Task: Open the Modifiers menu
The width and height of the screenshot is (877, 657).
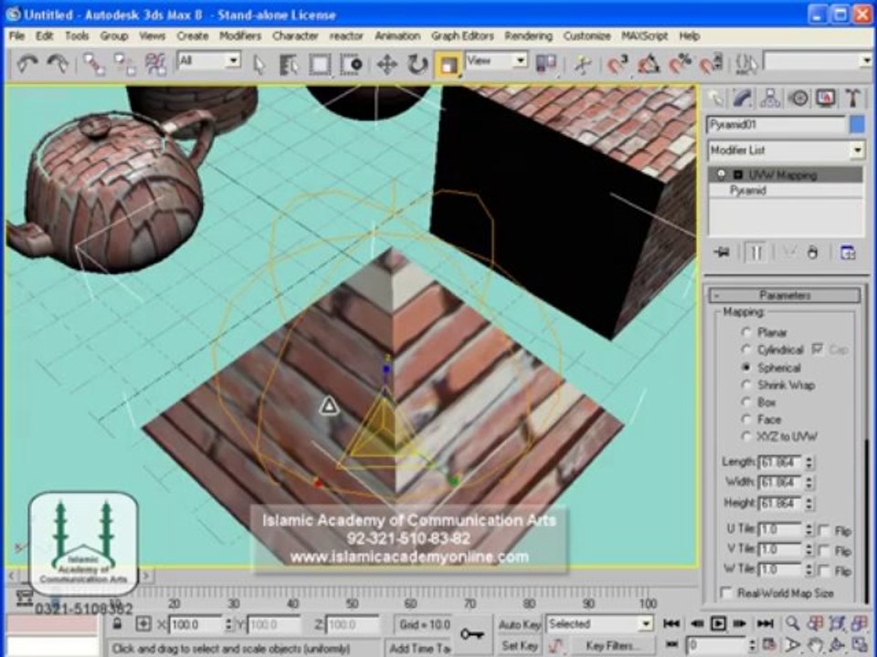Action: coord(240,36)
